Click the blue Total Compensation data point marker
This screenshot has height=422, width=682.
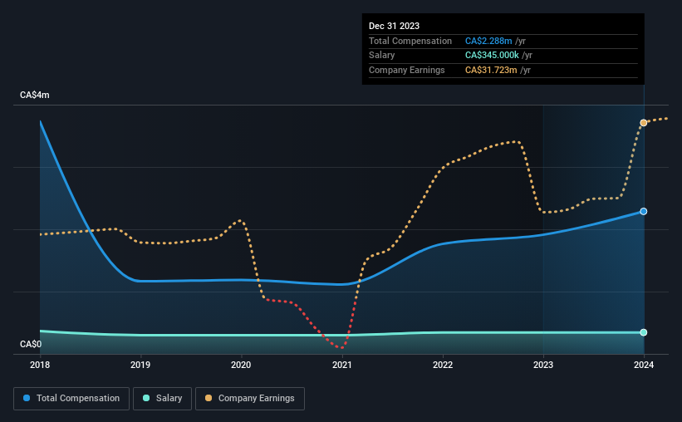(643, 212)
